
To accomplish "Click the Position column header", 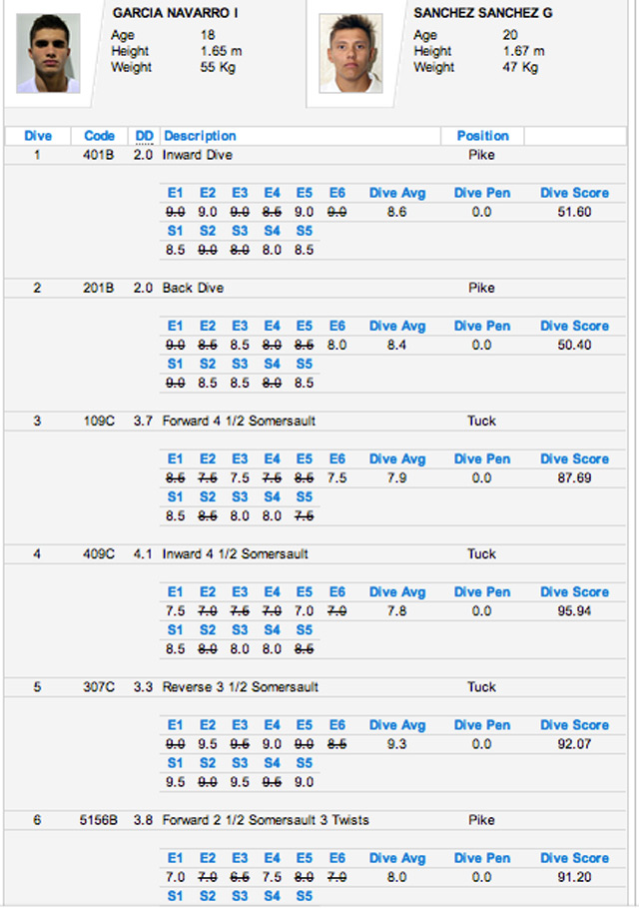I will [x=482, y=136].
